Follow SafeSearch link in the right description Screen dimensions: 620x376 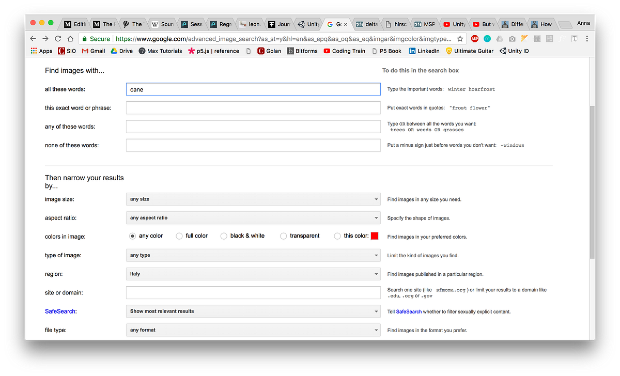(x=409, y=311)
